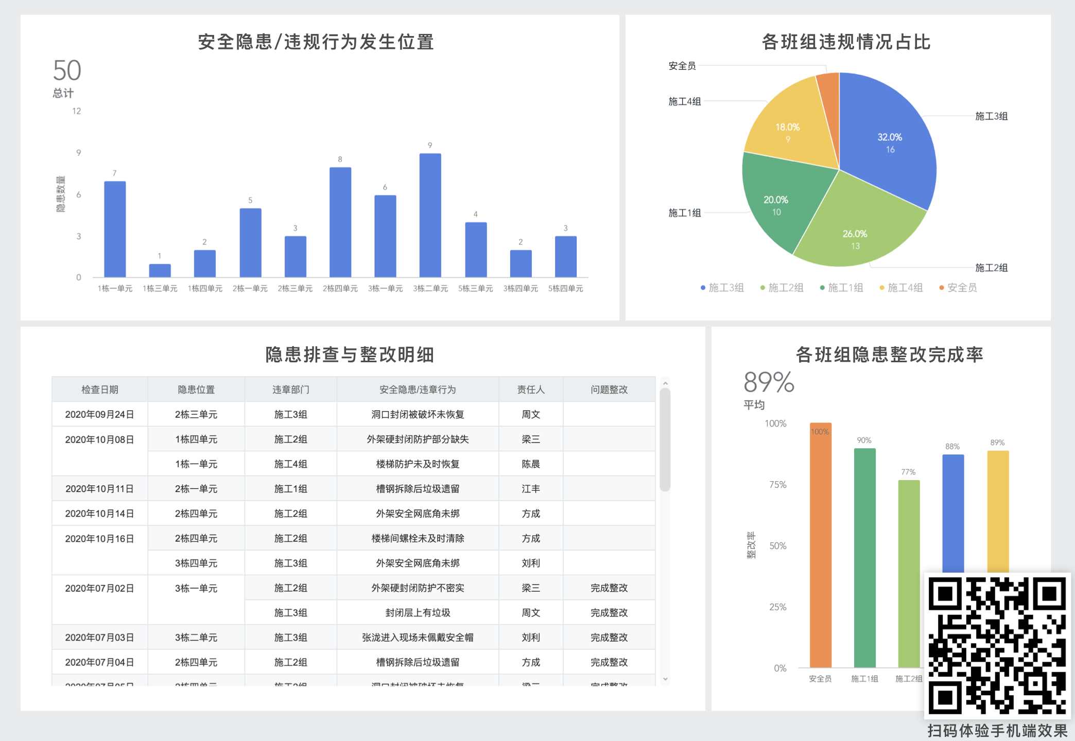Click green 施工1组 90% completion bar

[x=864, y=558]
